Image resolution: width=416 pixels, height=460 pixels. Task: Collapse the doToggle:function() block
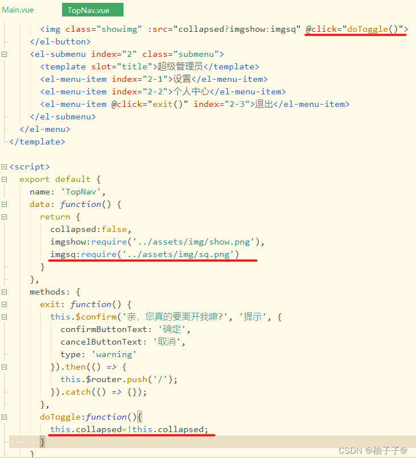pos(5,417)
